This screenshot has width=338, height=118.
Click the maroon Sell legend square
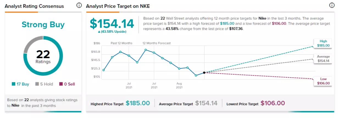pyautogui.click(x=61, y=84)
